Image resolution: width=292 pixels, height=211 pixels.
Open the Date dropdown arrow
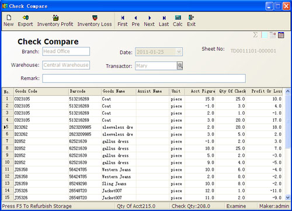pyautogui.click(x=179, y=52)
